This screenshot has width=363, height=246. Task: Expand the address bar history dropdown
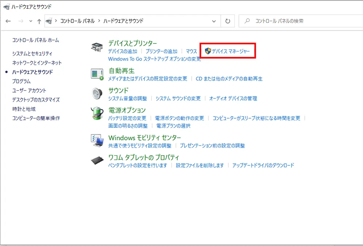214,21
